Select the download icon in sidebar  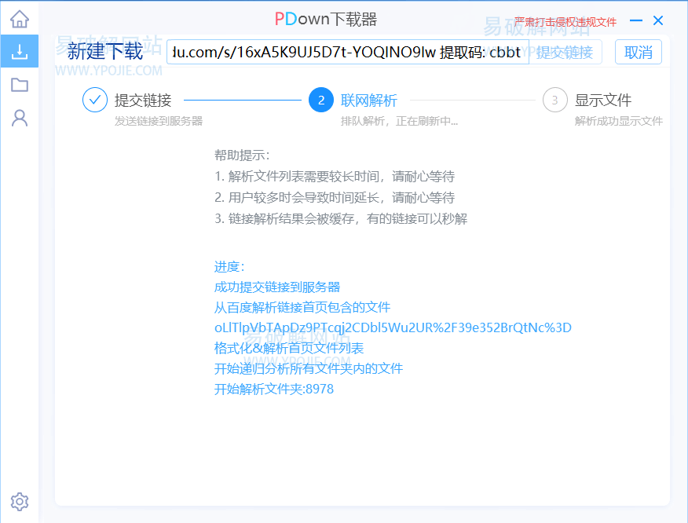[x=20, y=51]
